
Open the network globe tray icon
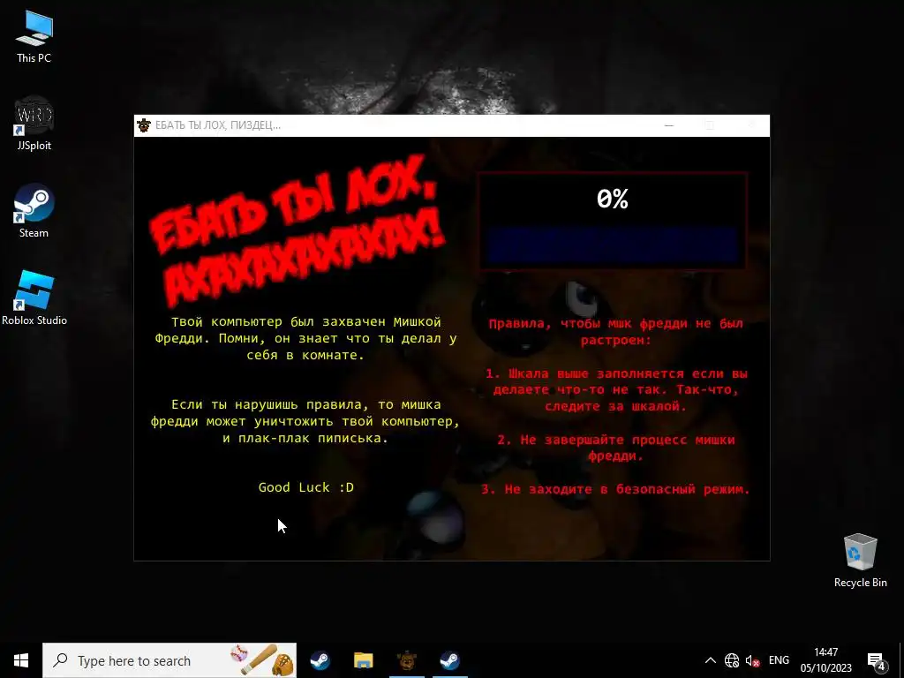point(732,660)
